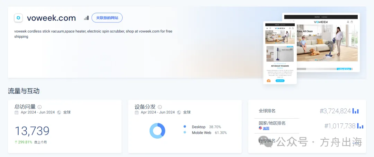Open info icon next to 设备分发
The image size is (374, 157).
(160, 107)
